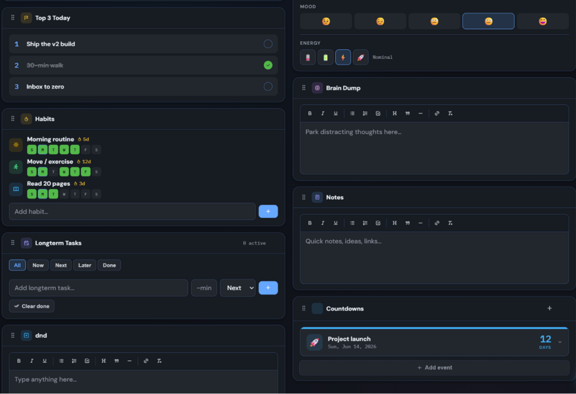This screenshot has width=576, height=394.
Task: Insert numbered list in Brain Dump editor
Action: (x=365, y=113)
